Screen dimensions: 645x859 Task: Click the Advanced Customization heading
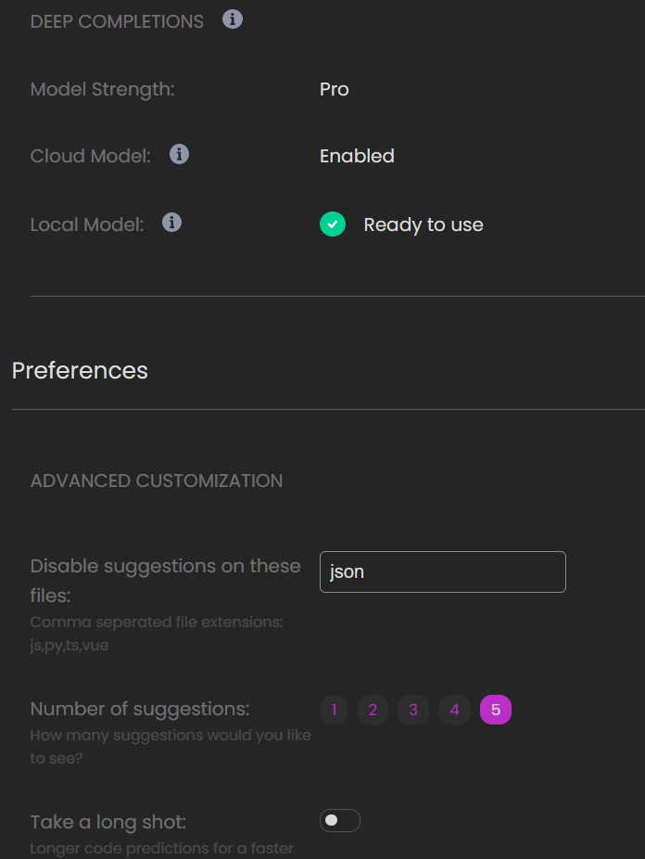157,481
